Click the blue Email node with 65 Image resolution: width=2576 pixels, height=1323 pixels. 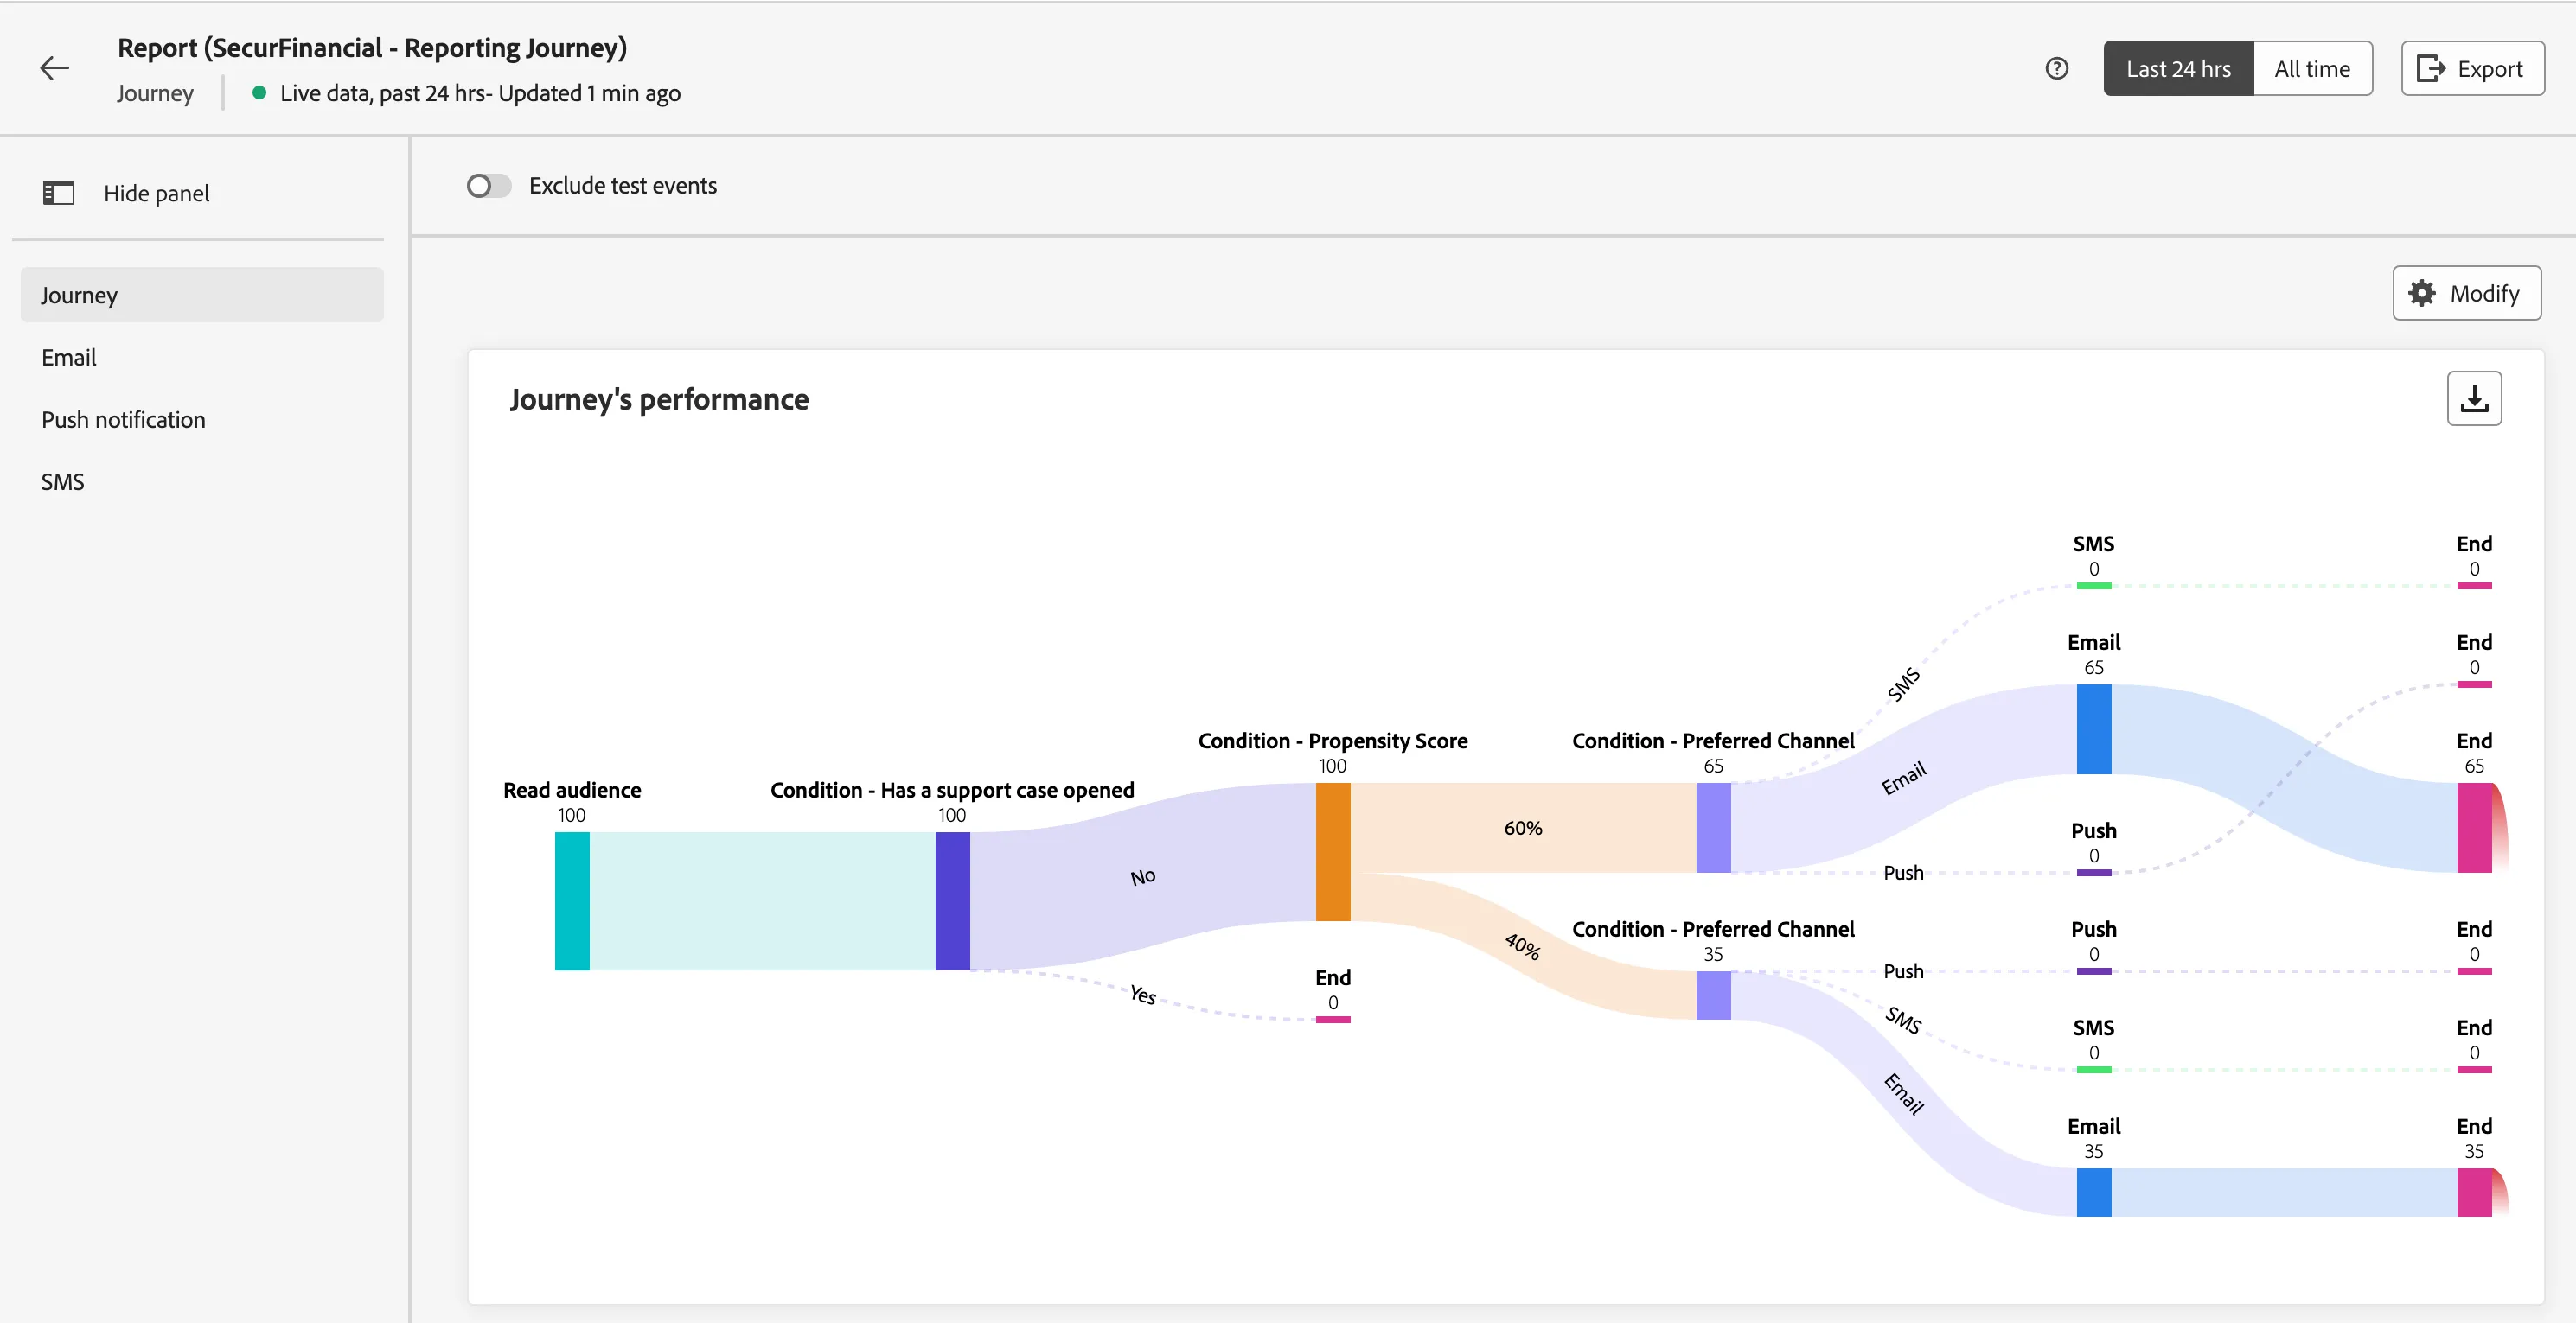point(2094,729)
